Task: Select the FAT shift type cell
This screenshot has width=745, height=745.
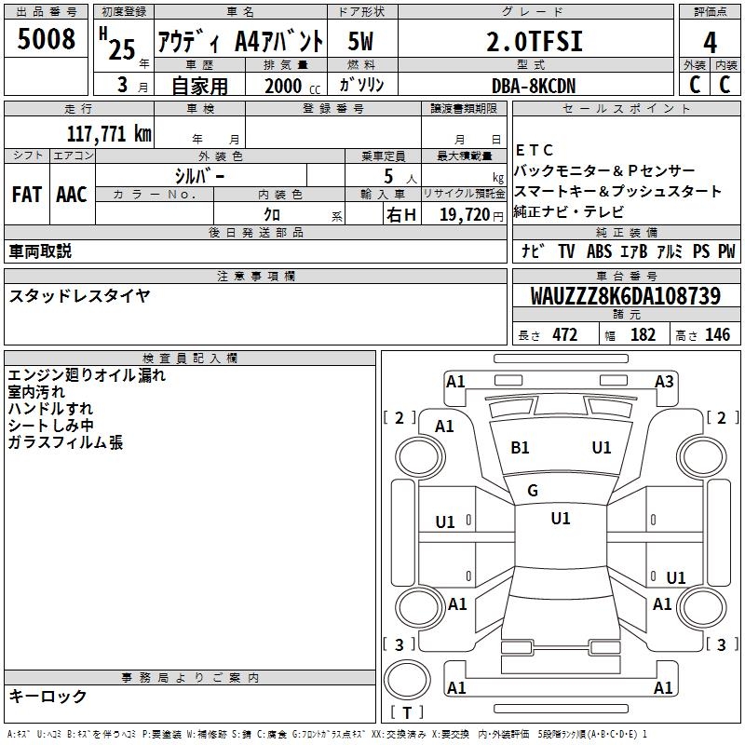Action: (x=26, y=195)
